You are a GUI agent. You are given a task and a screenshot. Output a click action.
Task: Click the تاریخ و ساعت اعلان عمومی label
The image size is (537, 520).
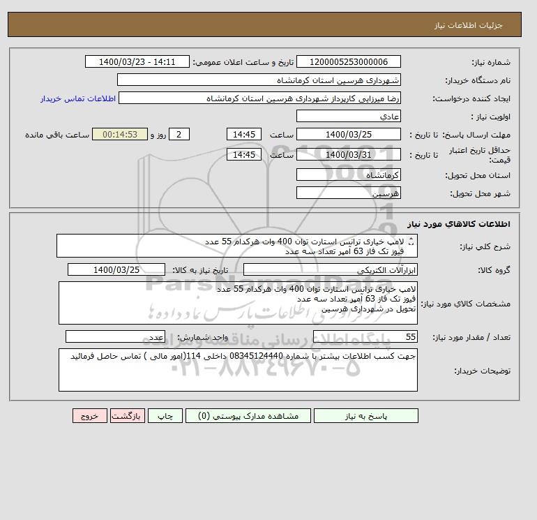tap(243, 62)
